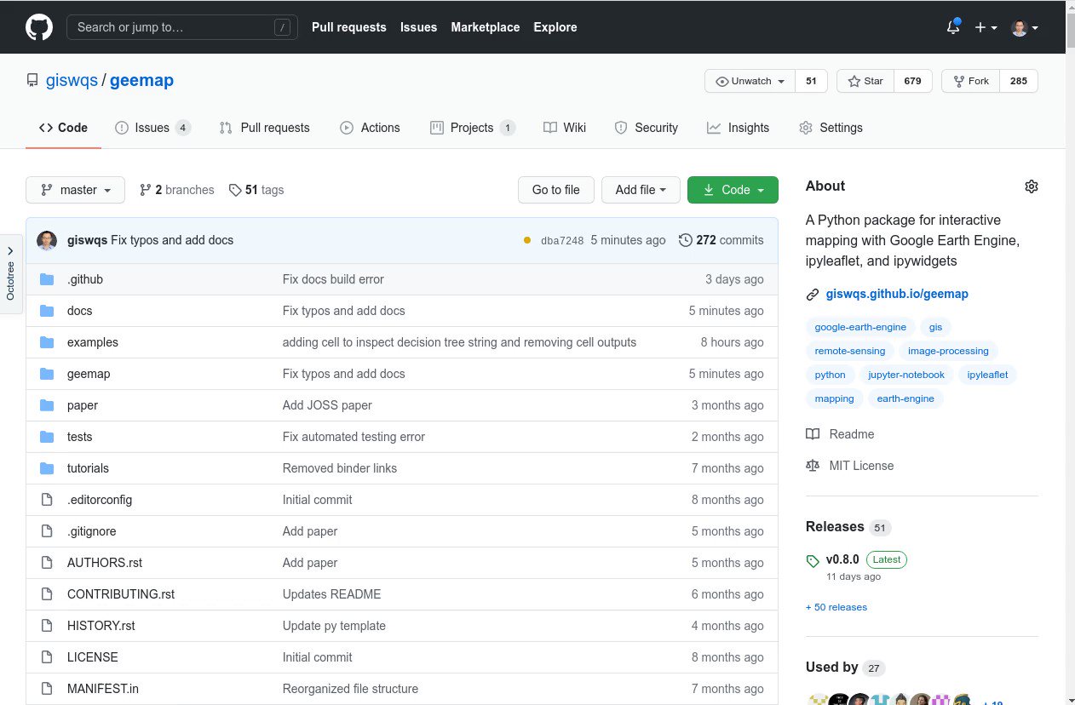Switch to the Actions tab
This screenshot has width=1075, height=705.
[370, 128]
